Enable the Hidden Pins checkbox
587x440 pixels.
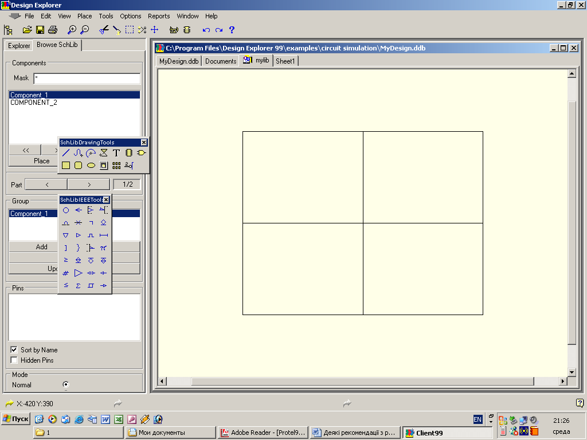point(14,360)
